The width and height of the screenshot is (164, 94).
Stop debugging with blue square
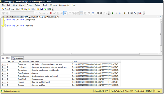(x=120, y=13)
